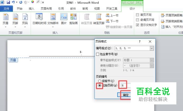183x111 pixels.
Task: Insert 剪贴画 clip art
Action: [74, 19]
